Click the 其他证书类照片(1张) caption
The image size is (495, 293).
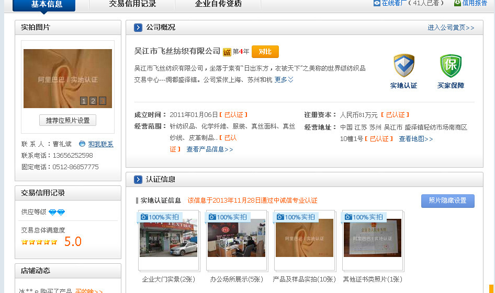click(x=373, y=279)
